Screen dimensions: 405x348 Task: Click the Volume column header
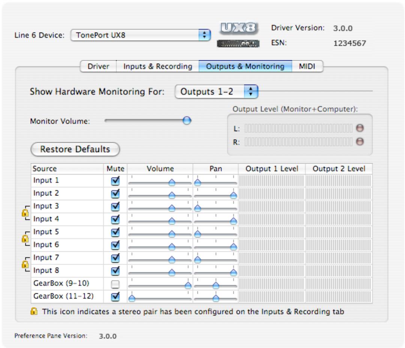coord(160,169)
